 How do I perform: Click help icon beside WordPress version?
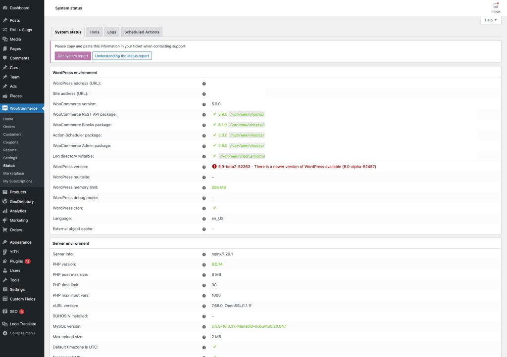(x=204, y=167)
